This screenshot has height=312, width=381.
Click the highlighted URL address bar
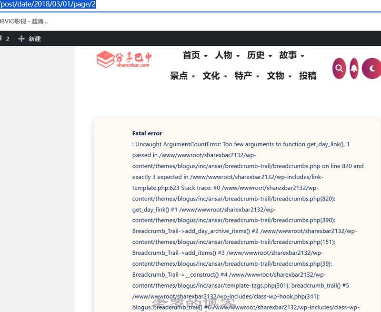point(48,4)
